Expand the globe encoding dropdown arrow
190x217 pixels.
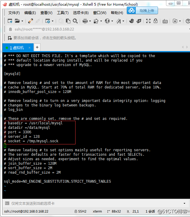pyautogui.click(x=112, y=21)
